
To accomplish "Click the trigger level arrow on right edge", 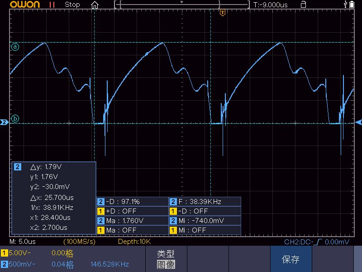I will 358,122.
